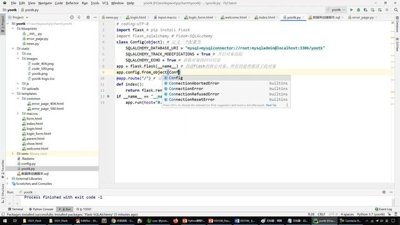Expand the css folder
Image resolution: width=400 pixels, height=225 pixels.
tap(18, 54)
